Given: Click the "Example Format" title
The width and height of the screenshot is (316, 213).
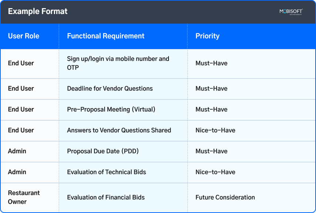Looking at the screenshot, I should point(38,11).
